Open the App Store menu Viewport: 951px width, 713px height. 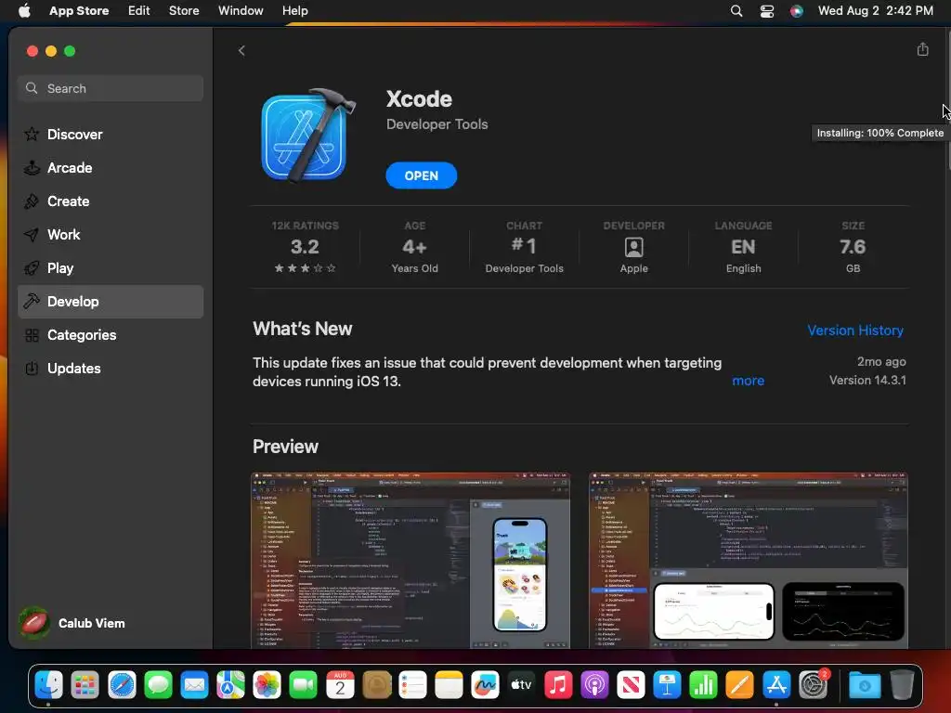(x=79, y=10)
